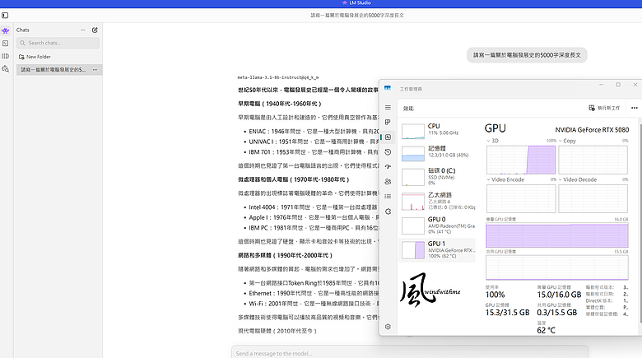Screen dimensions: 642x358
Task: Maximize the Task Manager window
Action: [618, 85]
